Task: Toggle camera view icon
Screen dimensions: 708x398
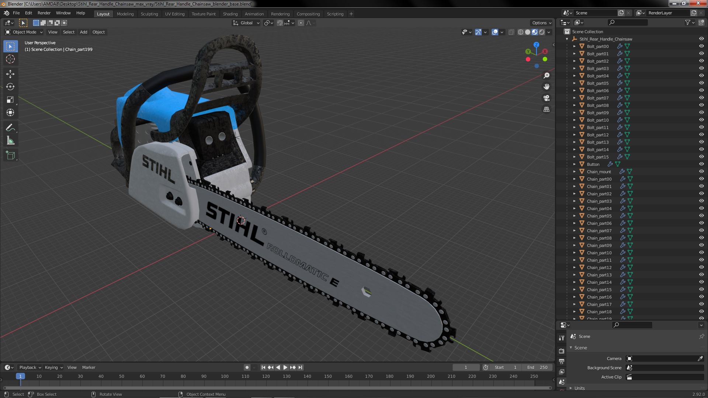Action: [x=546, y=98]
